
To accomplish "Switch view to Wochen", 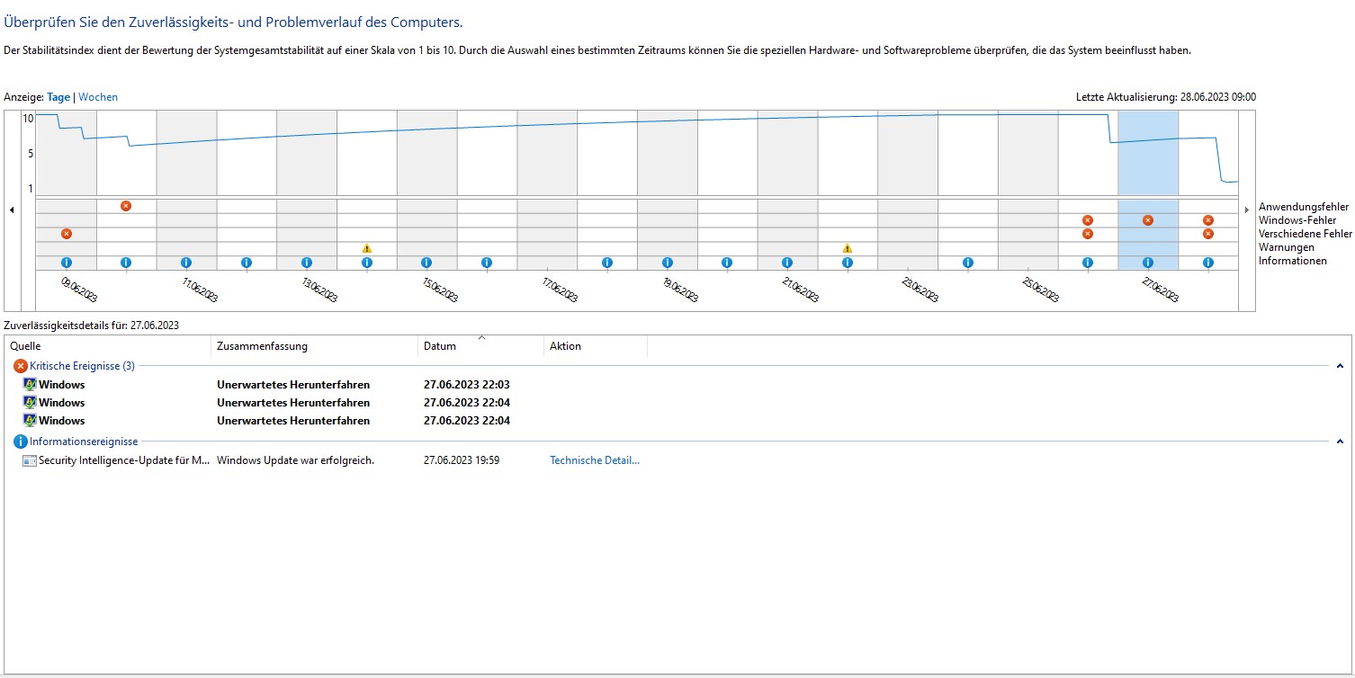I will coord(98,97).
